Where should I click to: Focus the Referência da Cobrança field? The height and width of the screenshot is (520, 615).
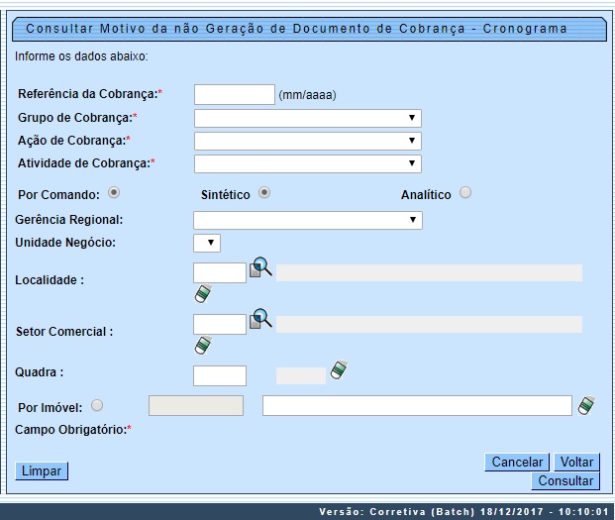tap(235, 94)
